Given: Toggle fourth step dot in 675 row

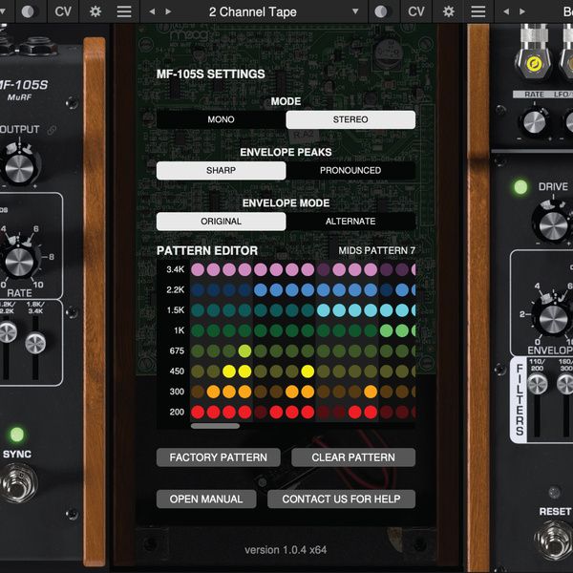Looking at the screenshot, I should [244, 351].
